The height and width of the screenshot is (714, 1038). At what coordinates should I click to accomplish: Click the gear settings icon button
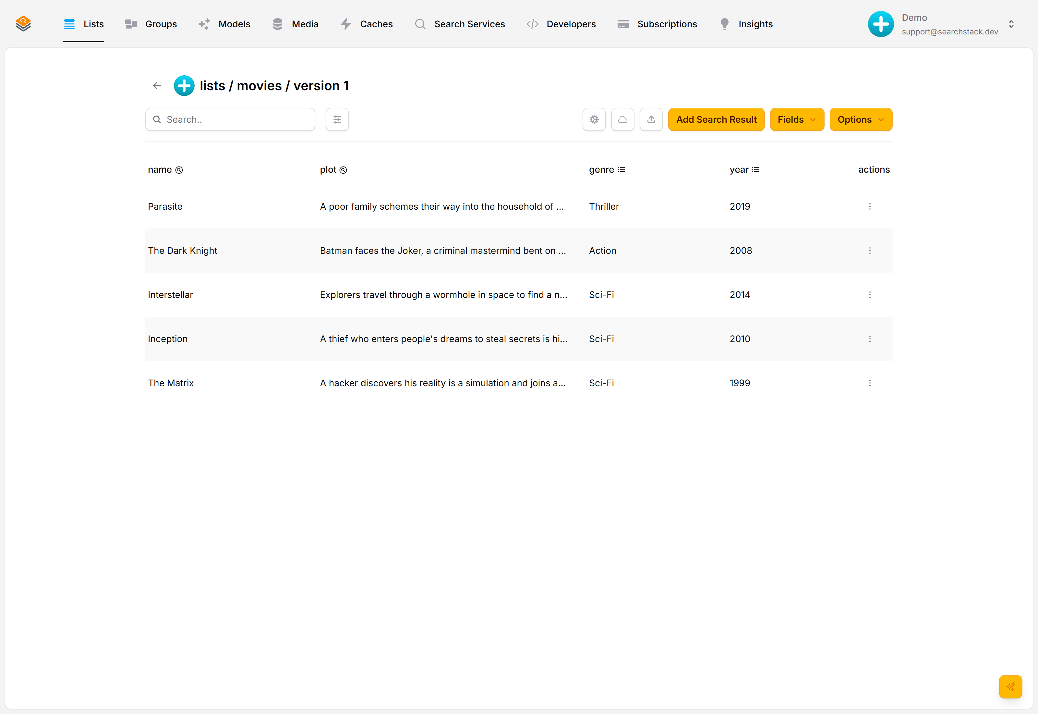click(x=594, y=119)
